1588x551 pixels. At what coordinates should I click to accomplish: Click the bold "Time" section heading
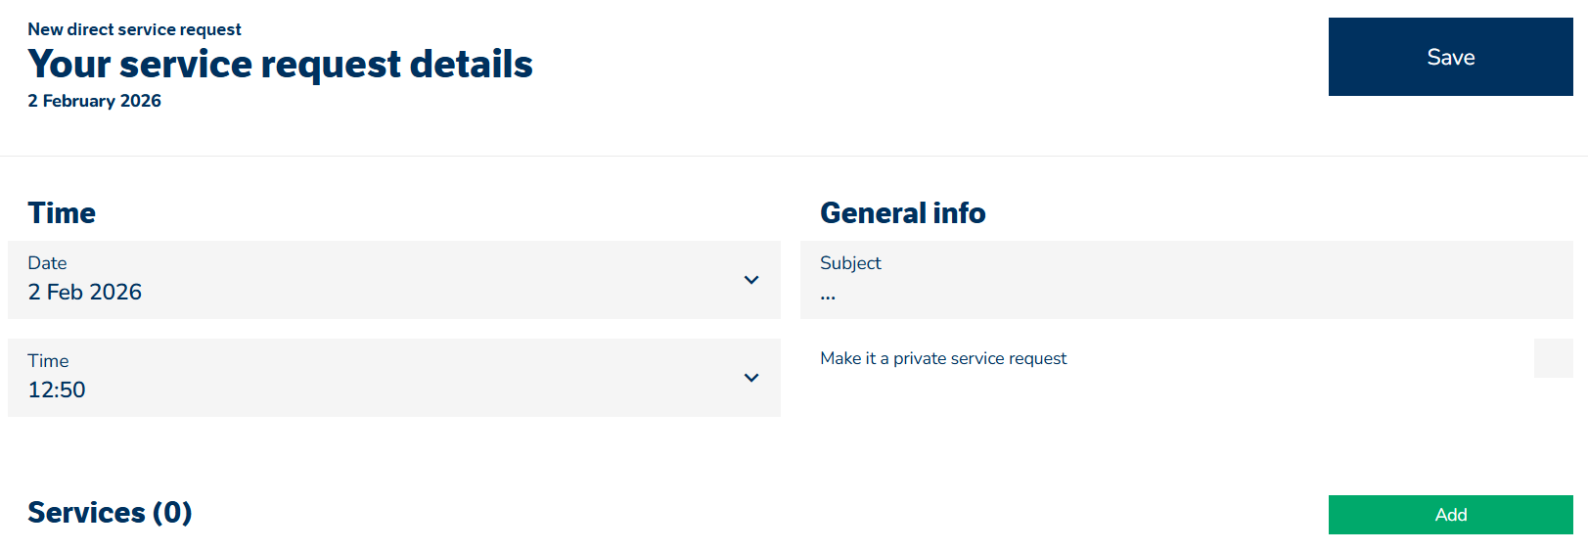[x=62, y=213]
